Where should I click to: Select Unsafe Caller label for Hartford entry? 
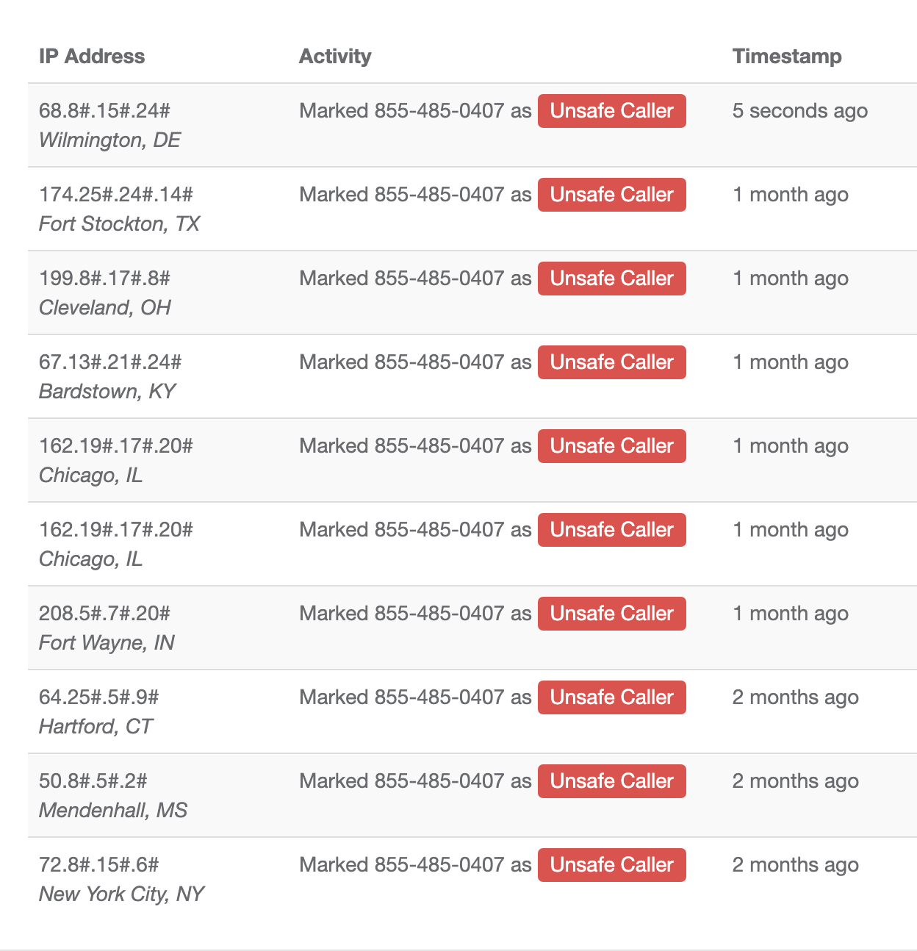coord(611,697)
